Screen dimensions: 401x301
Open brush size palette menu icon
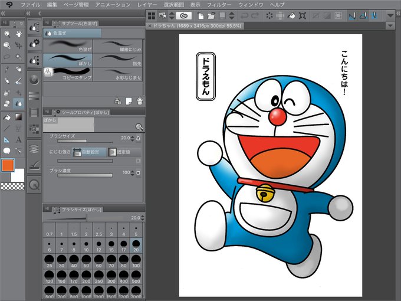47,209
